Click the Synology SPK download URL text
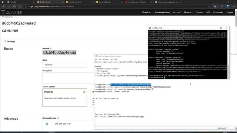 click(122, 117)
